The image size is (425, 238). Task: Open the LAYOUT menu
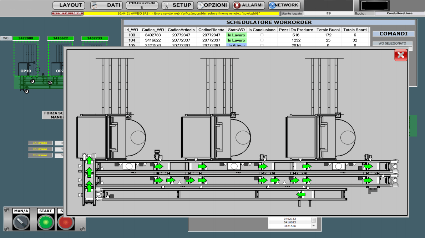coord(69,5)
